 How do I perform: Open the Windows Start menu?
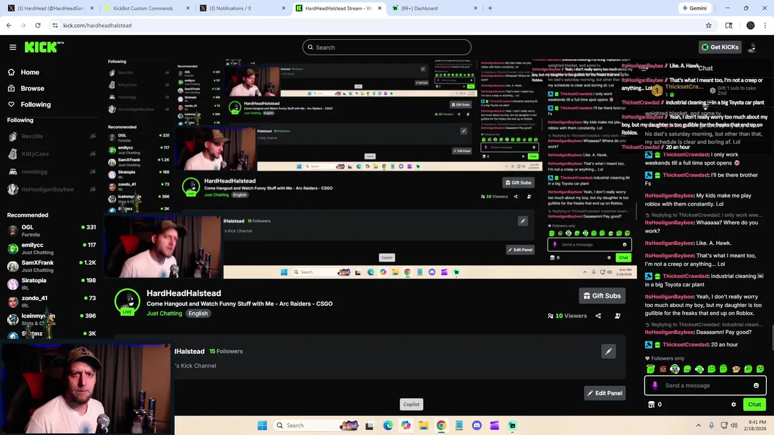click(262, 425)
